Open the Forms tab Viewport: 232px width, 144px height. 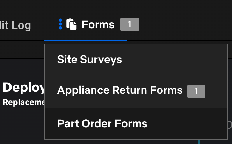pos(97,24)
